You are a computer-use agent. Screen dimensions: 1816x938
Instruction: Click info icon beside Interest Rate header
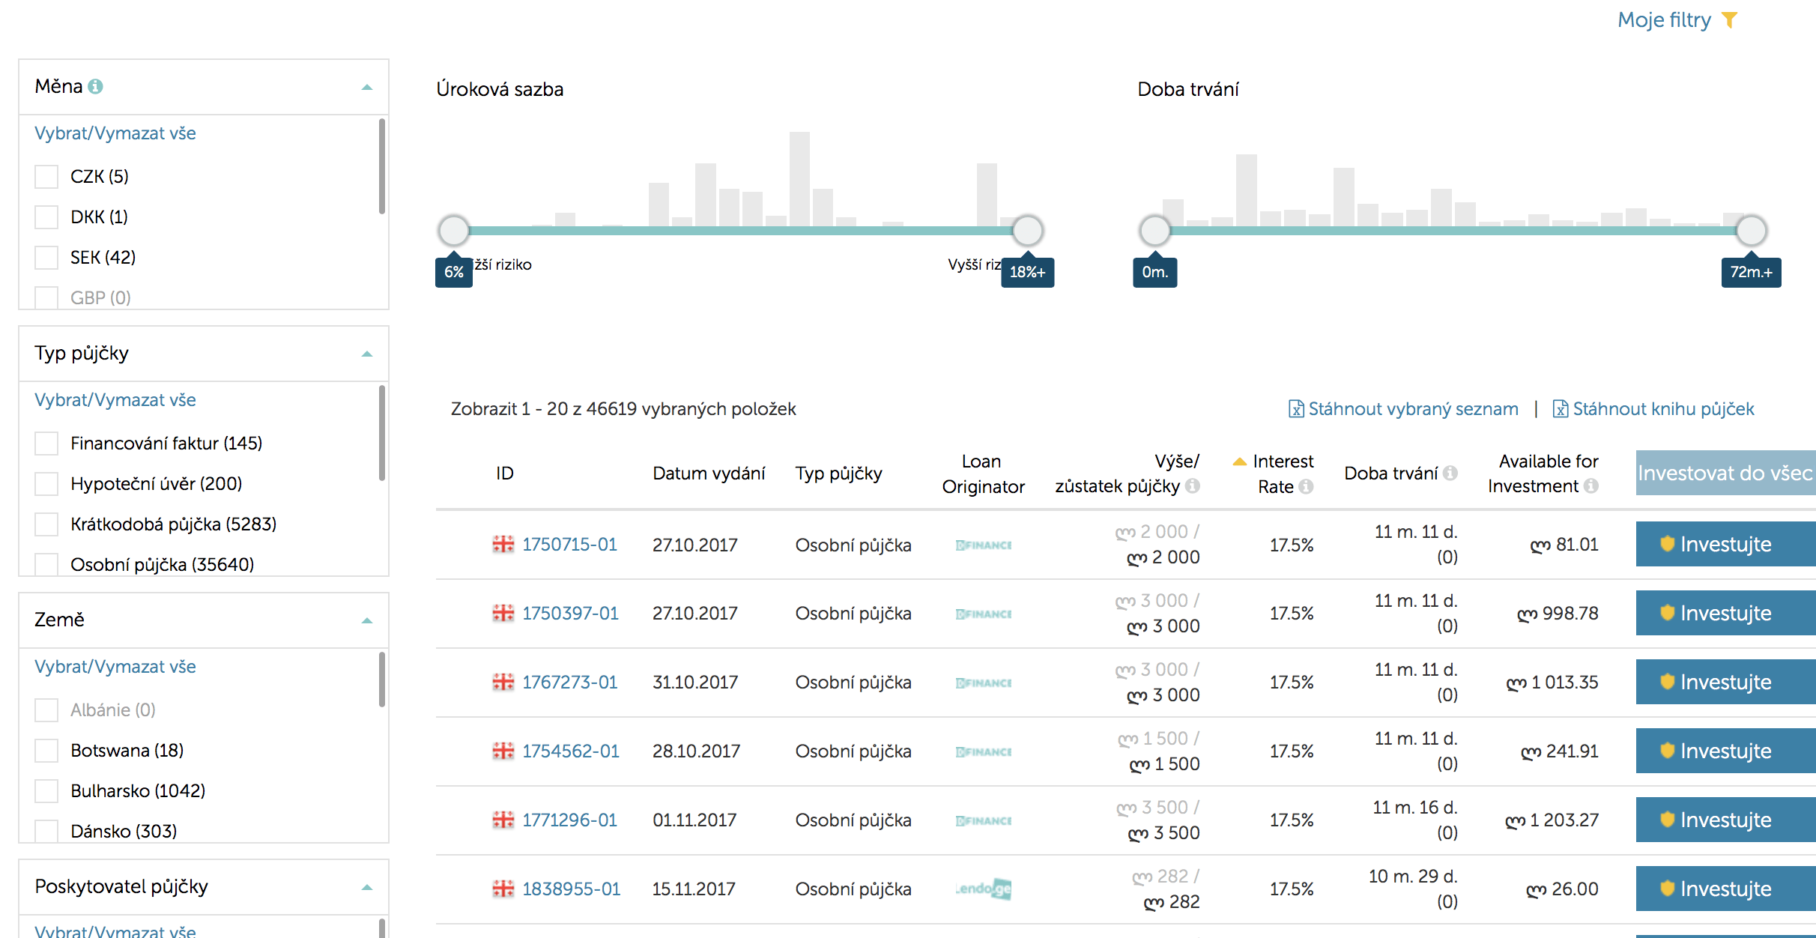click(x=1306, y=486)
